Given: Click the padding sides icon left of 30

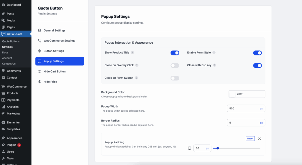Looking at the screenshot, I should [190, 148].
